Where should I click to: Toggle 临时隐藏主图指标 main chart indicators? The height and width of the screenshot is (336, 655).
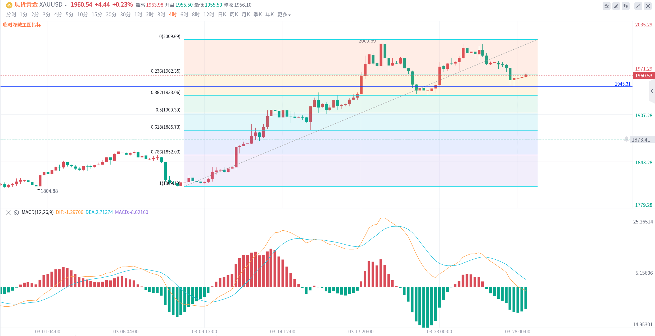pos(22,25)
